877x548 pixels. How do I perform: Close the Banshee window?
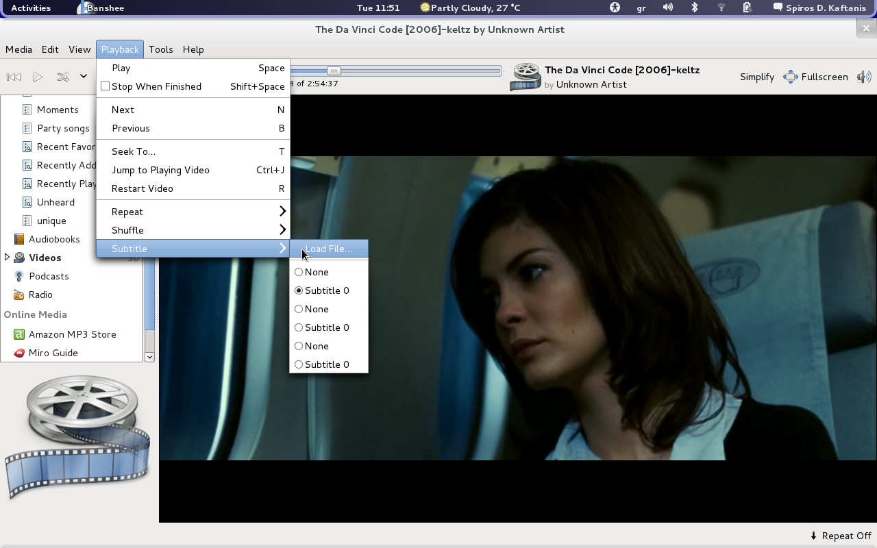(866, 28)
